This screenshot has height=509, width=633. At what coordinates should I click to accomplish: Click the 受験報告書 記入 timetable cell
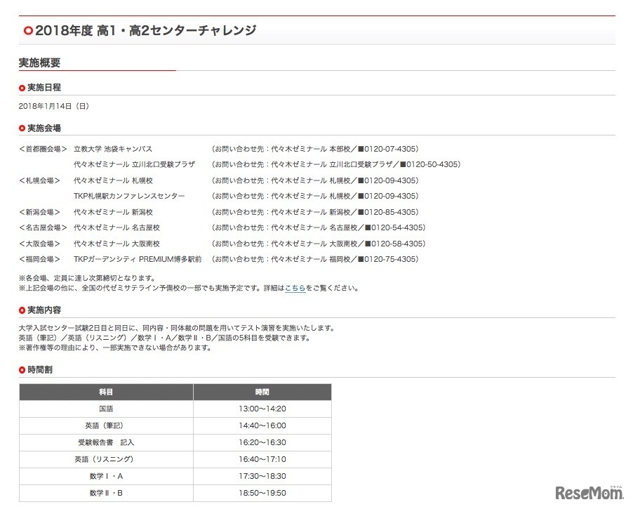pos(107,442)
